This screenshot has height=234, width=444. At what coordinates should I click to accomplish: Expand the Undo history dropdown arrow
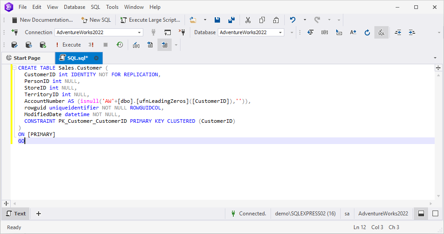coord(305,20)
